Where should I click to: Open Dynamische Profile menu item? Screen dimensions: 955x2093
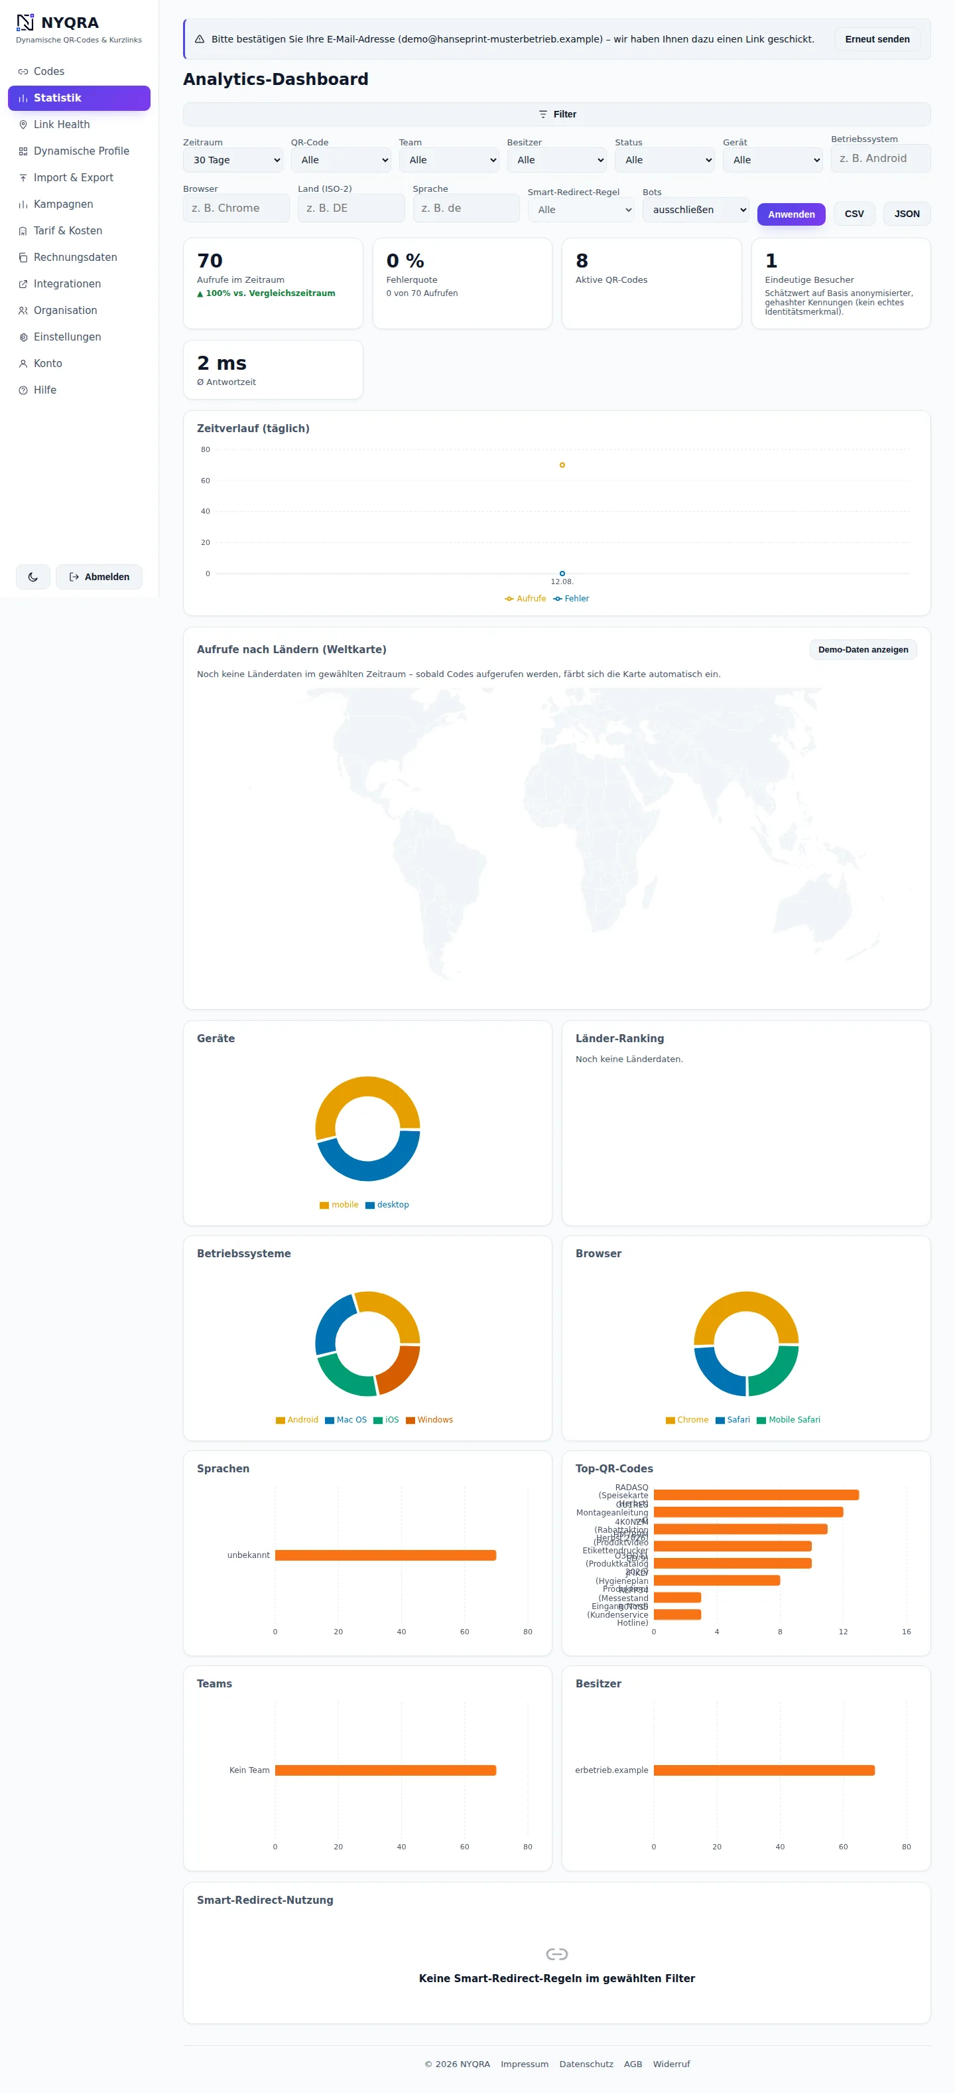pos(79,151)
